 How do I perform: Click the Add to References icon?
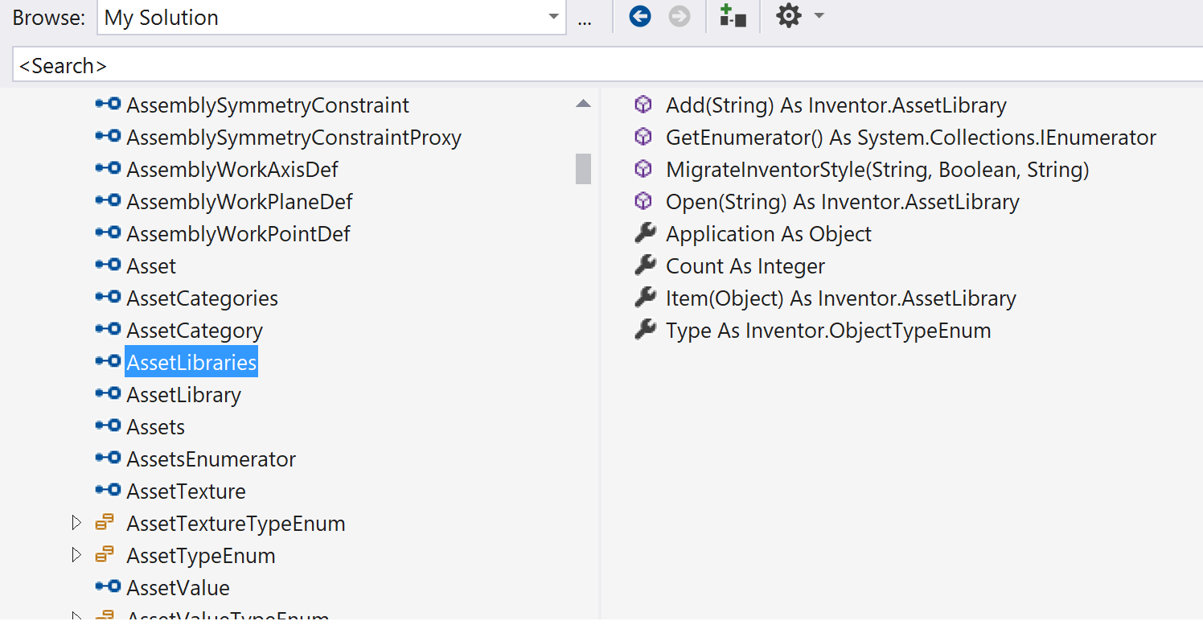point(732,16)
